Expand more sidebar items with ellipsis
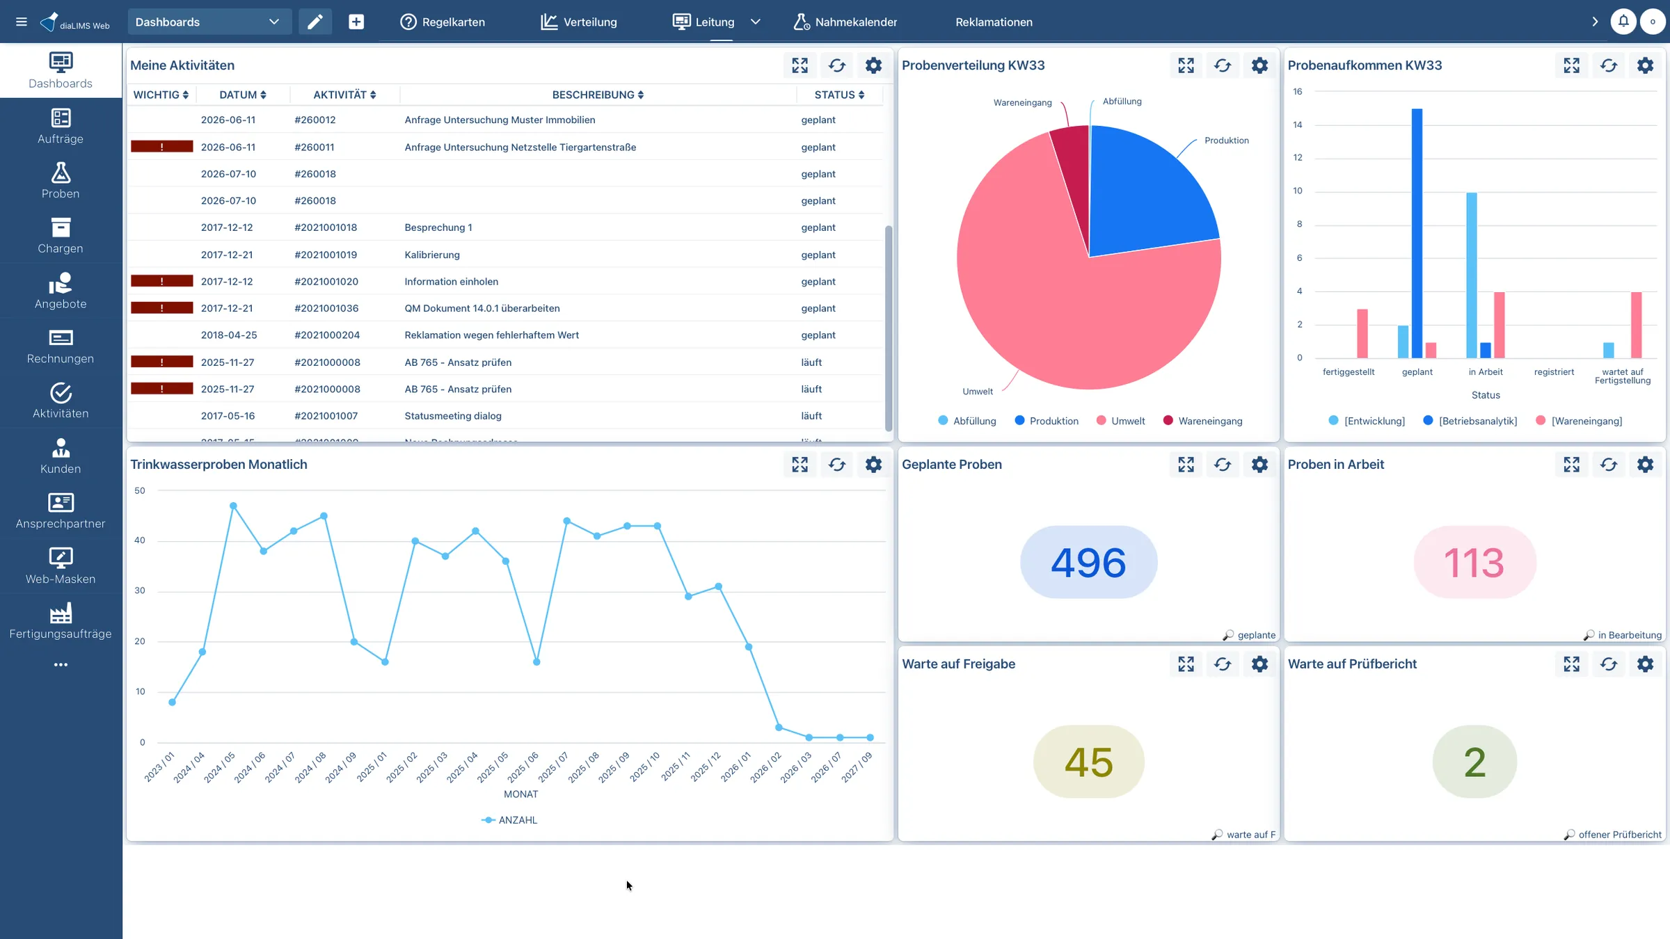 61,665
